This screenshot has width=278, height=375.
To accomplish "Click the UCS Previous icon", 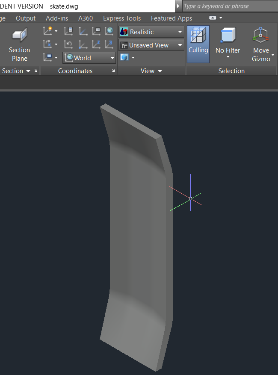I will (x=69, y=44).
